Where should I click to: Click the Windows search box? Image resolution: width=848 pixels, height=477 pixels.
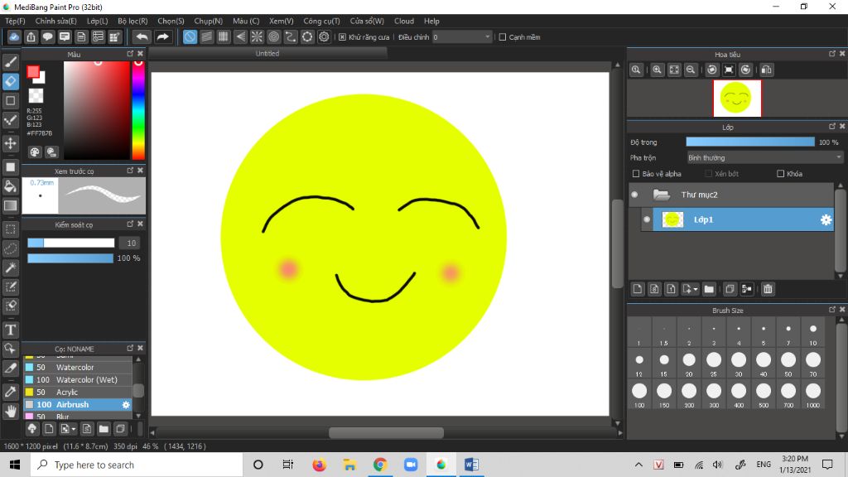coord(137,465)
